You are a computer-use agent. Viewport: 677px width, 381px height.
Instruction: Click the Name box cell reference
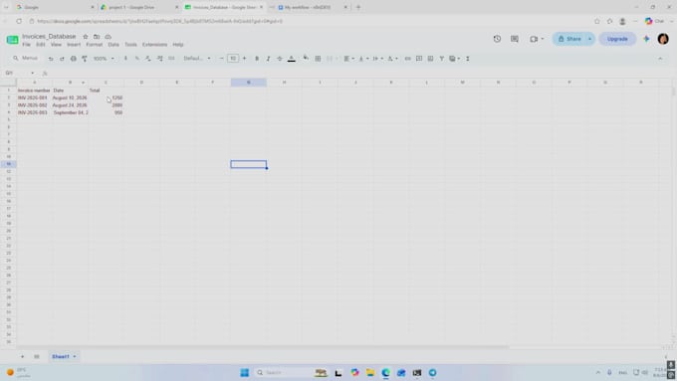(x=19, y=73)
